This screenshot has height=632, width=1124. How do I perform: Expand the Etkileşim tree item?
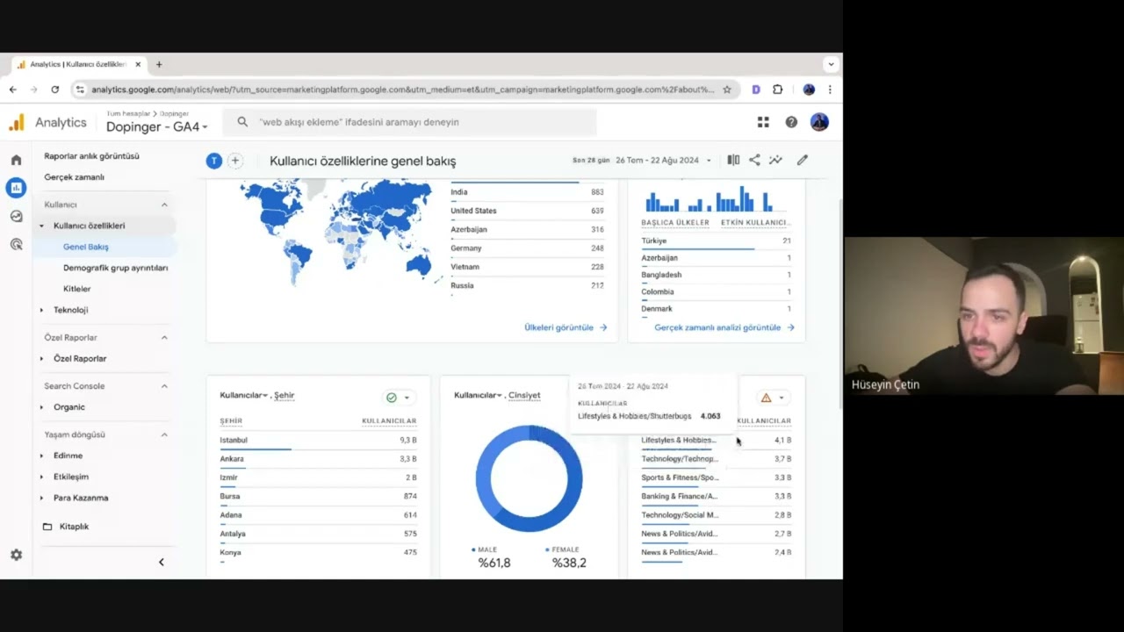click(x=41, y=477)
